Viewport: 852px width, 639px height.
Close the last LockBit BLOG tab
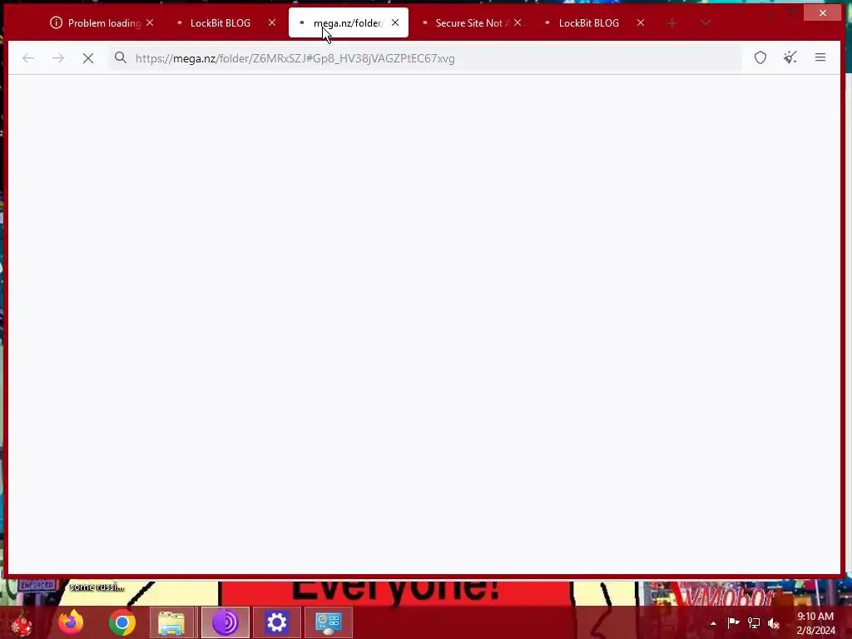tap(641, 22)
